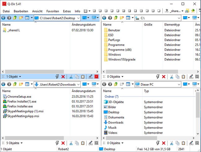Viewport: 201px width, 152px height.
Task: Cut selection with scissors in Desktop pane
Action: [x=71, y=77]
